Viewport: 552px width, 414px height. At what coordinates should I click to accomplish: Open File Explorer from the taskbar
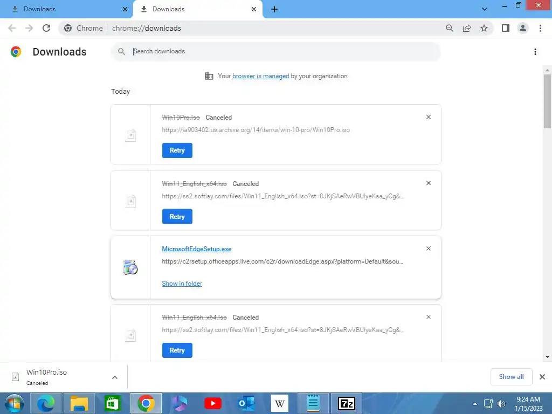point(79,403)
